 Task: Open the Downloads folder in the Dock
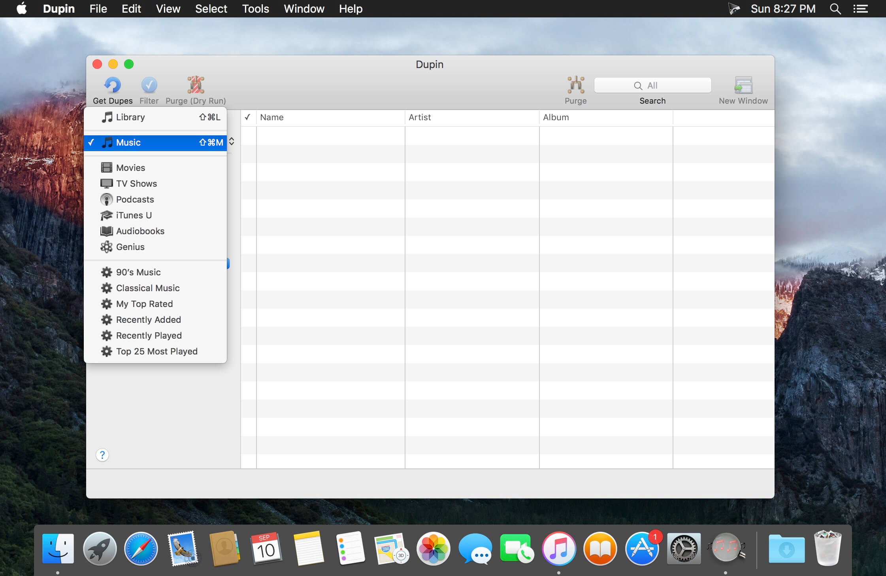(x=787, y=549)
